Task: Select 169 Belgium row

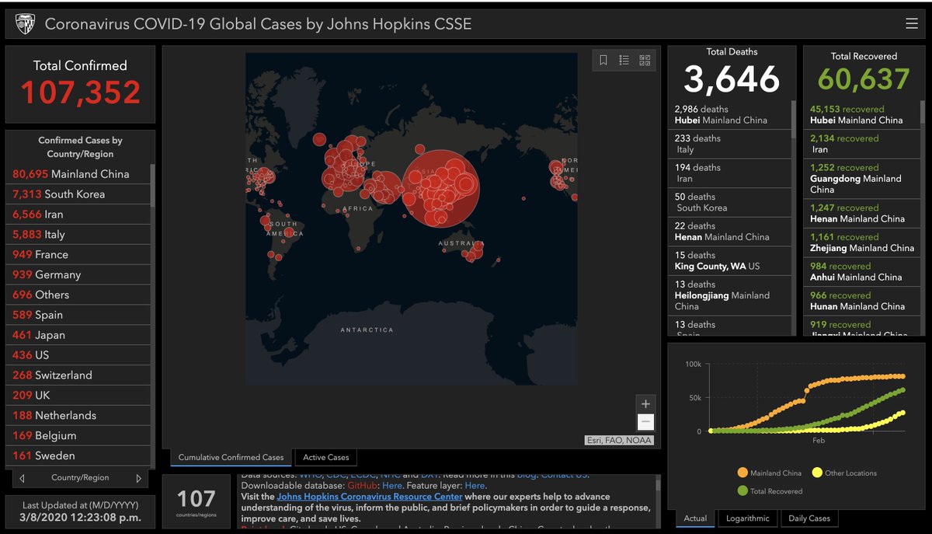Action: pyautogui.click(x=78, y=436)
